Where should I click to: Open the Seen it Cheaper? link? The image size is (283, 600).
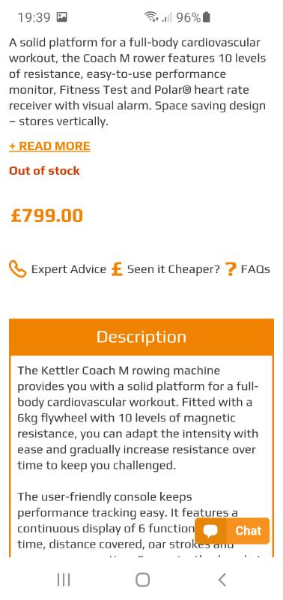pyautogui.click(x=174, y=269)
